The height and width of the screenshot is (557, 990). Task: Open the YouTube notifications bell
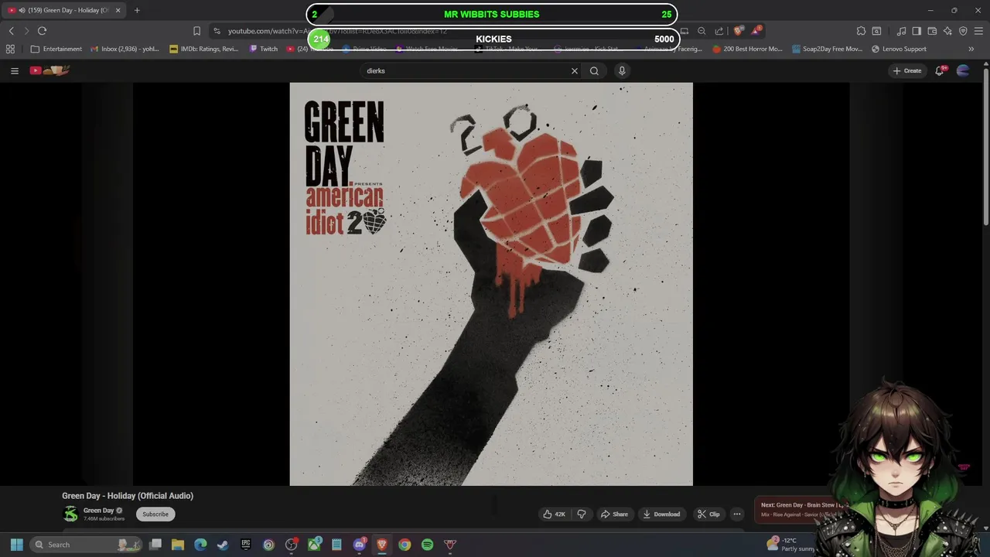click(x=940, y=70)
